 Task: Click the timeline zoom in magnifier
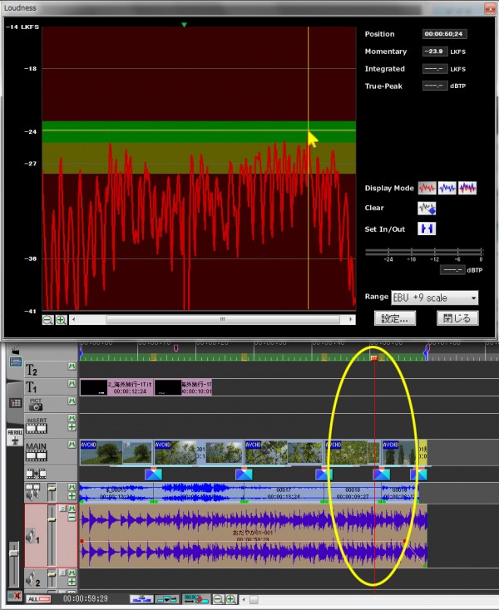coord(230,598)
